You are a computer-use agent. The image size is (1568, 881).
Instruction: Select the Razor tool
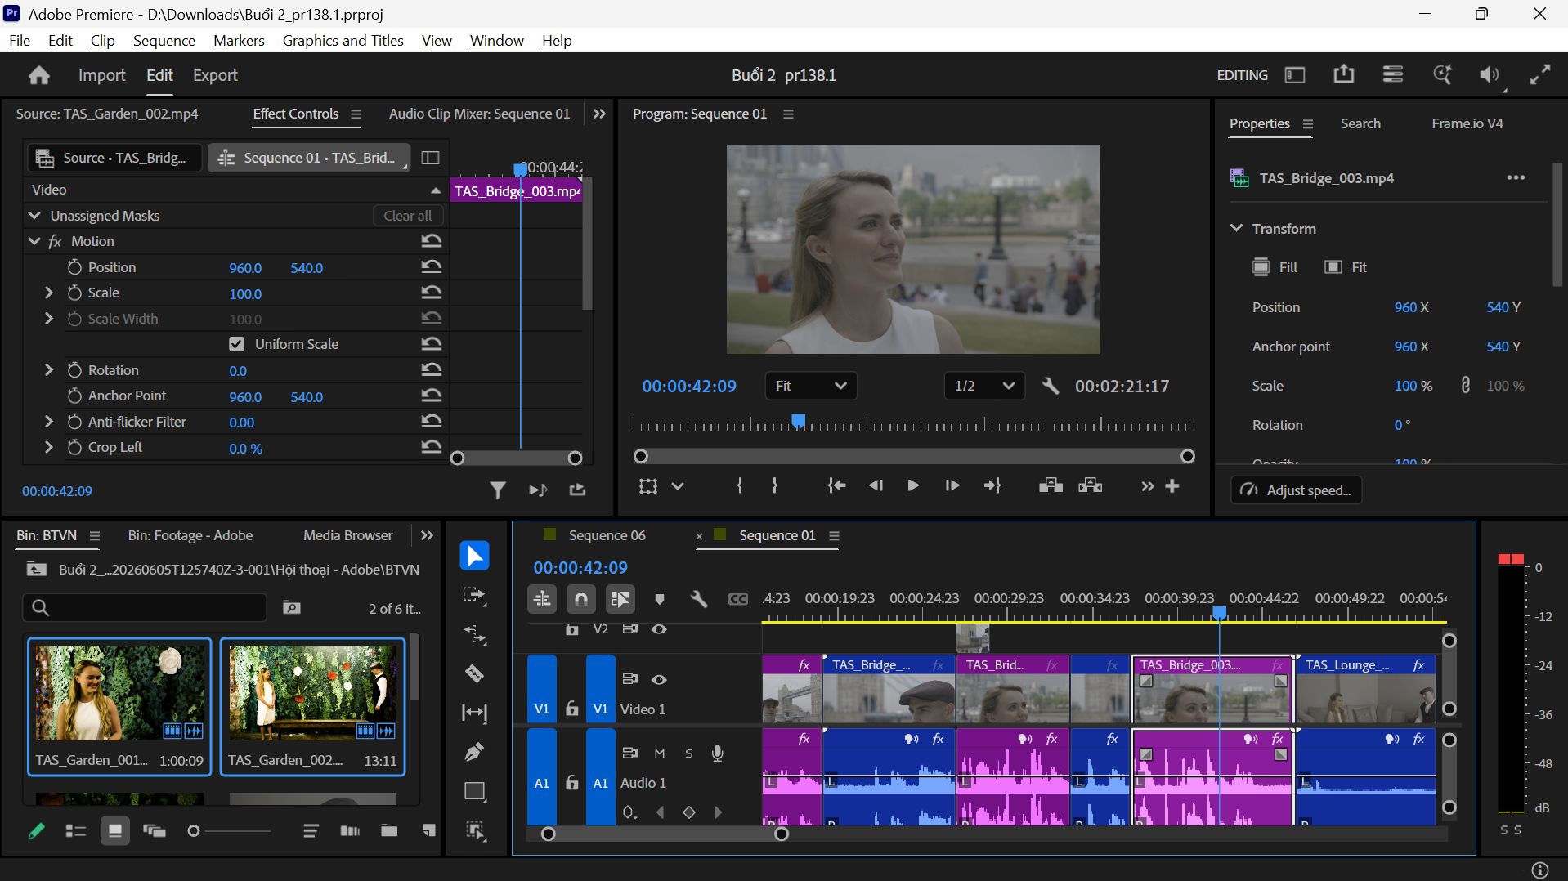click(474, 673)
